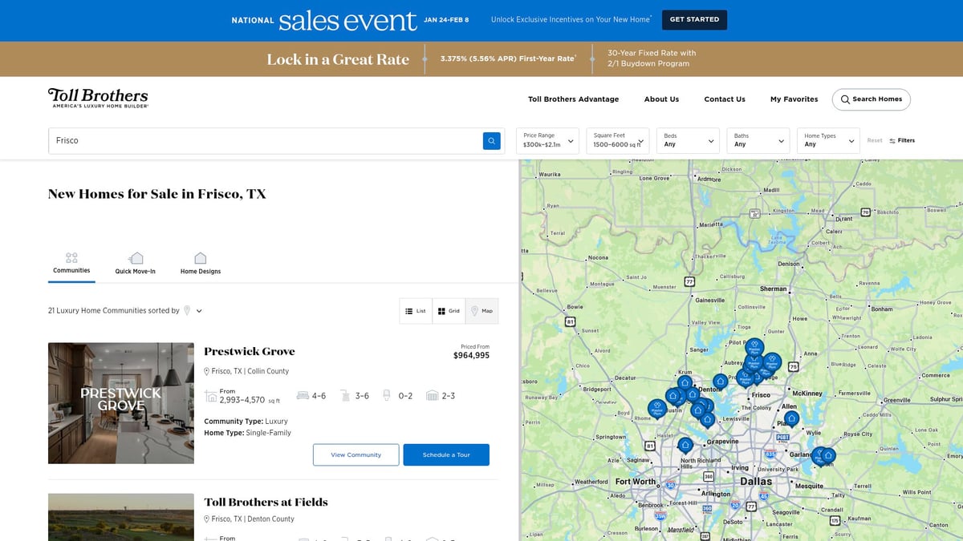Click the house icon next to 2,993-4,570 sq ft

tap(211, 395)
